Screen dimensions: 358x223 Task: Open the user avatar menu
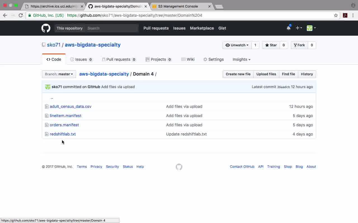click(311, 28)
